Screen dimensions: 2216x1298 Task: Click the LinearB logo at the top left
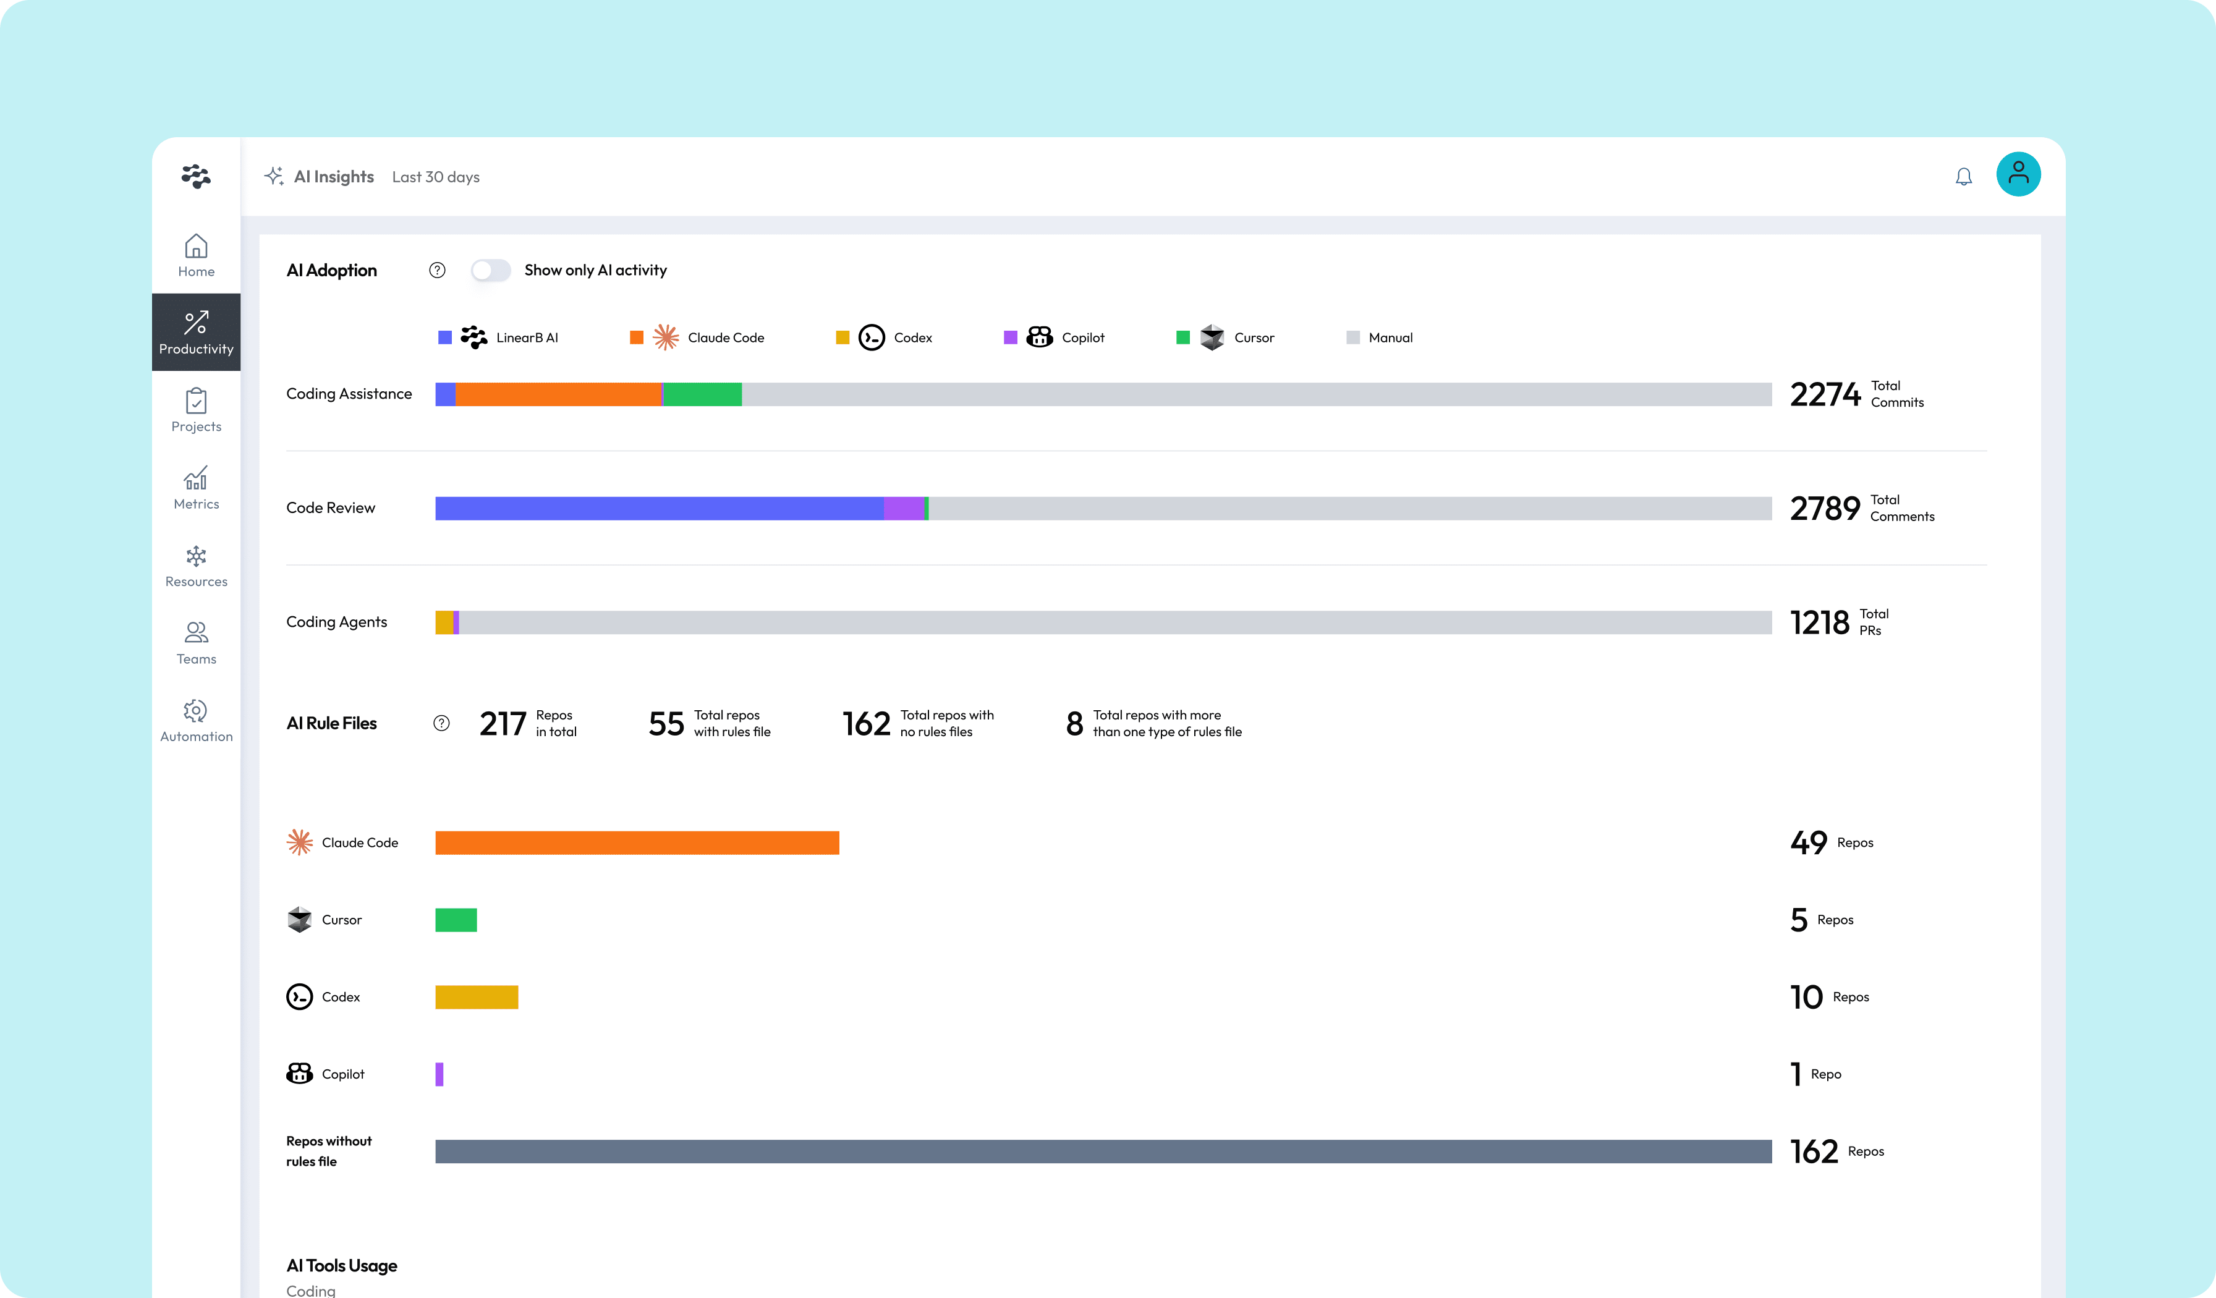pos(196,177)
